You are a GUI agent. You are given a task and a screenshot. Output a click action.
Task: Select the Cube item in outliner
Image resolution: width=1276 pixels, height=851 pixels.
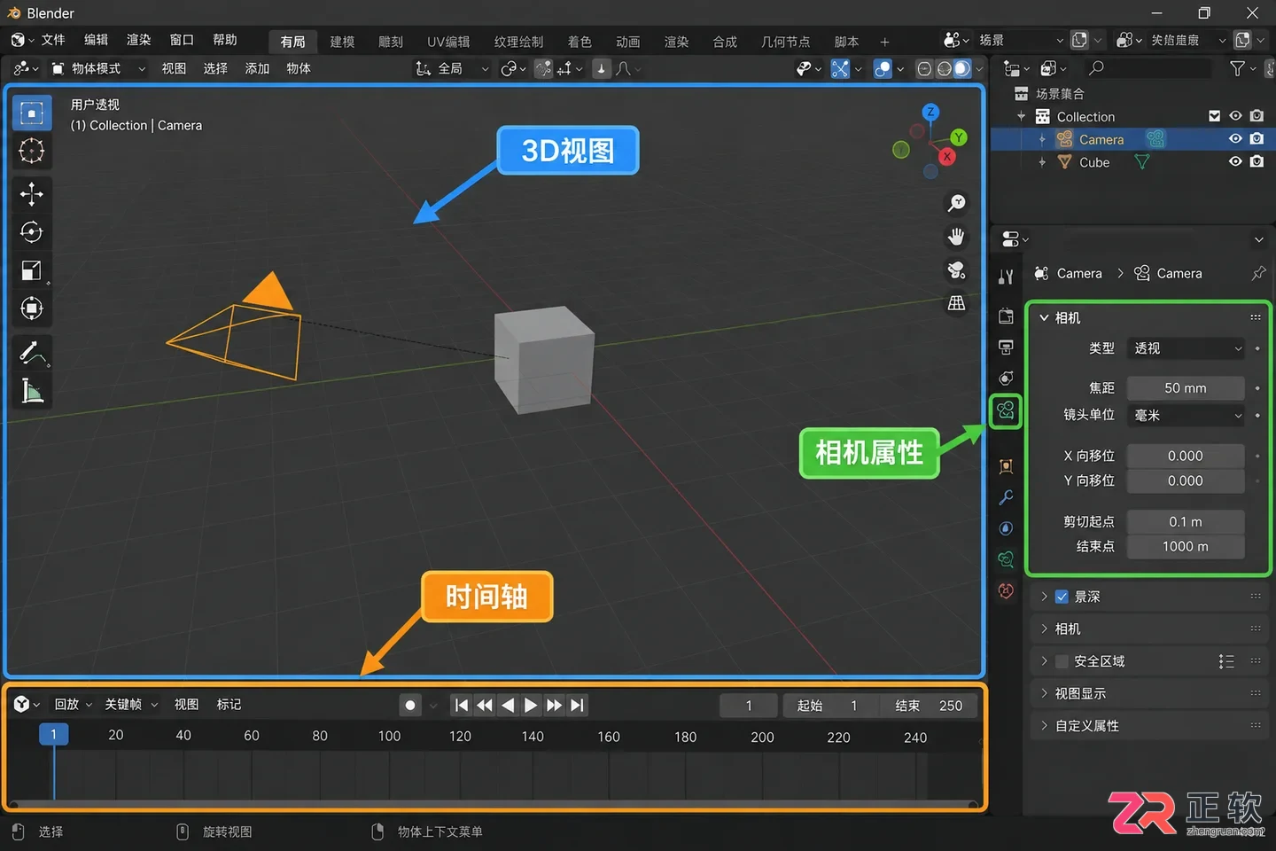pyautogui.click(x=1094, y=162)
